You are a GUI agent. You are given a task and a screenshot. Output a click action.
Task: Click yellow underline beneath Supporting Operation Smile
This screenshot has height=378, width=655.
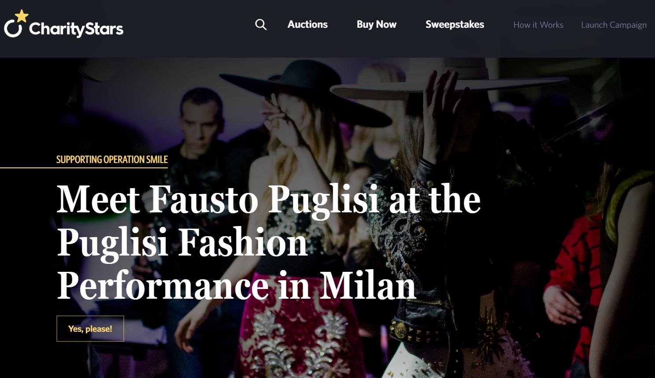coord(84,168)
